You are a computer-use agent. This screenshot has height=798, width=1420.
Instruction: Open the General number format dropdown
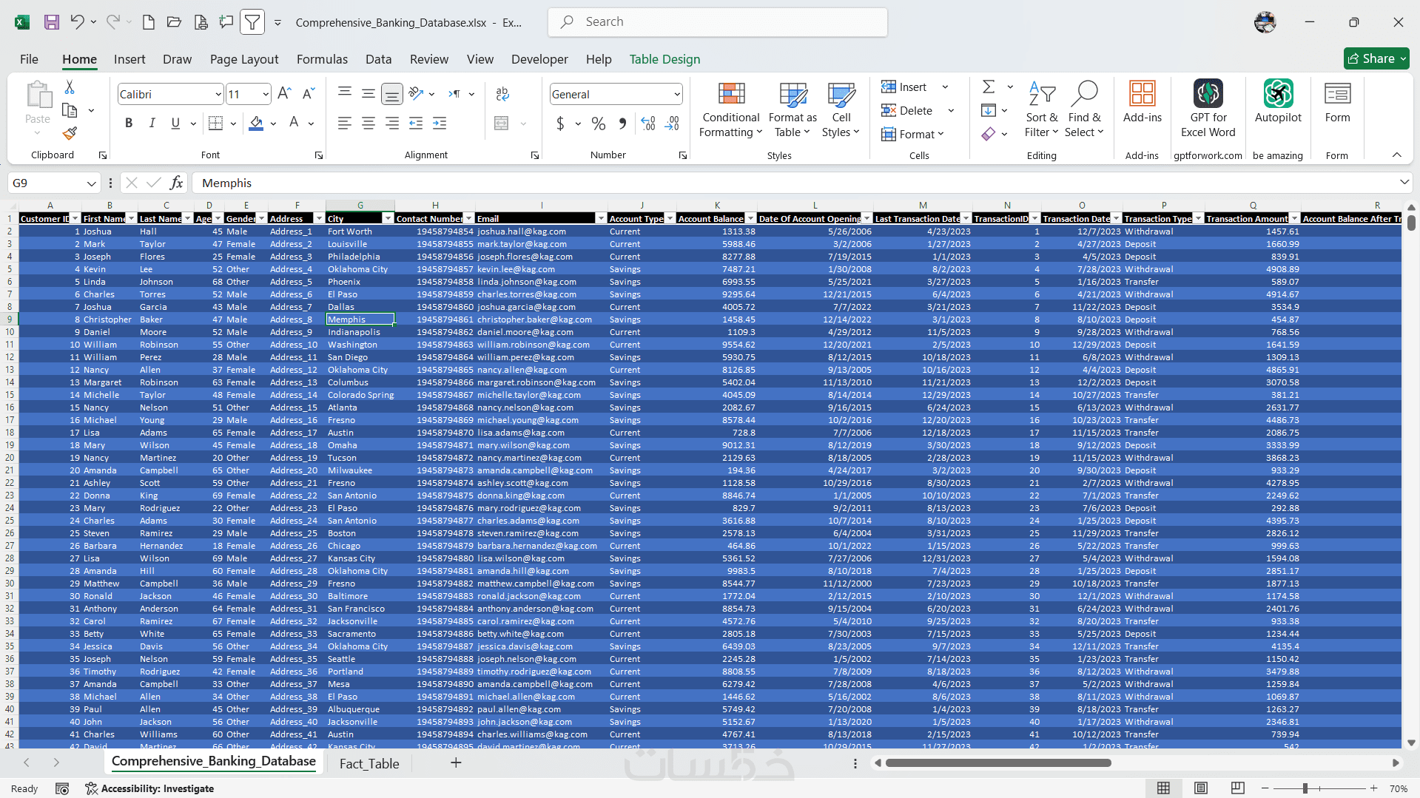pyautogui.click(x=677, y=94)
